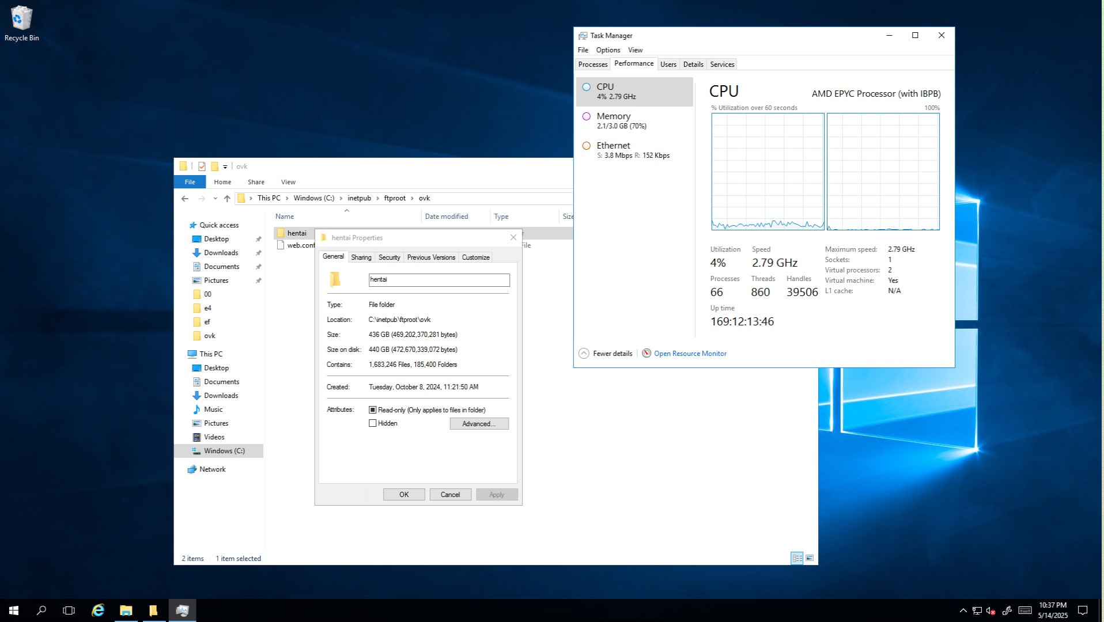Open the notification center icon
Image resolution: width=1104 pixels, height=622 pixels.
tap(1083, 610)
